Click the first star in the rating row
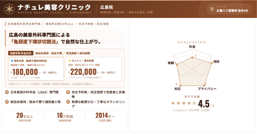Screen dimensions: 257x134 [173, 103]
